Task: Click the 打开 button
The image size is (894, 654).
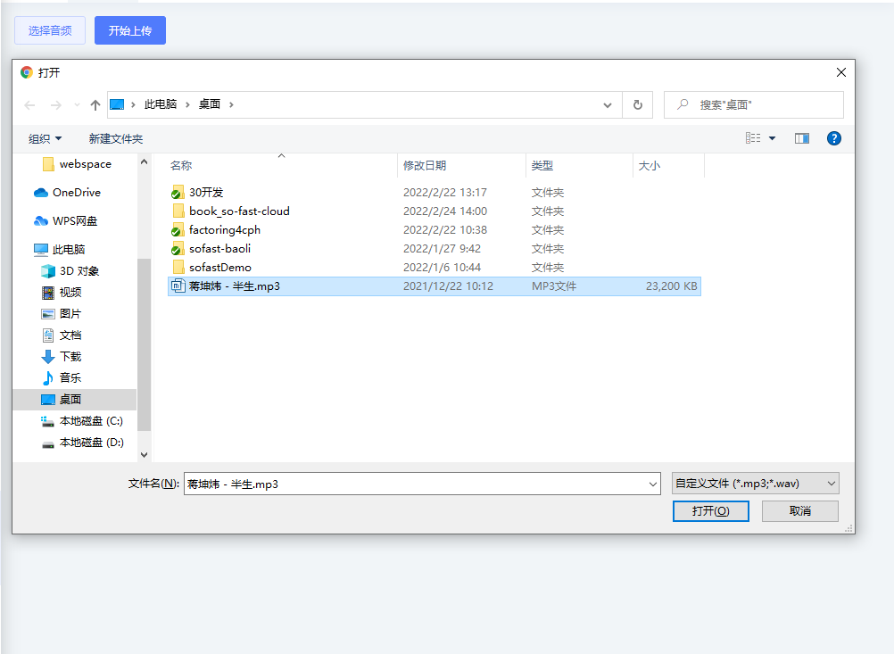Action: click(710, 511)
